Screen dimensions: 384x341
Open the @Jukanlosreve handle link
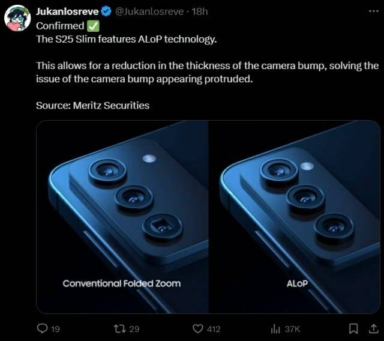coord(149,11)
